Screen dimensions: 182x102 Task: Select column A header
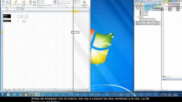7,12
